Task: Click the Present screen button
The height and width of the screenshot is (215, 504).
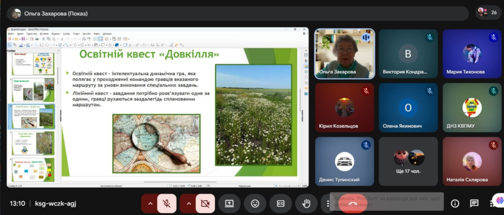Action: (x=229, y=203)
